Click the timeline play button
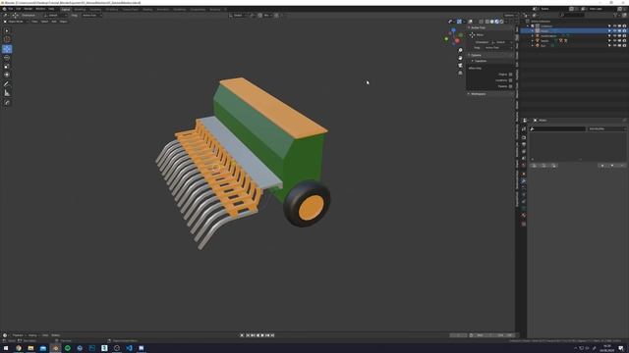The image size is (629, 353). pos(262,335)
